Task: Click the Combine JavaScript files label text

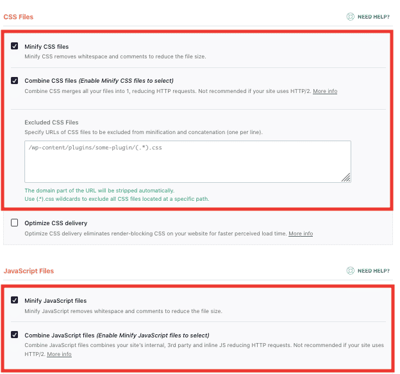Action: point(117,336)
